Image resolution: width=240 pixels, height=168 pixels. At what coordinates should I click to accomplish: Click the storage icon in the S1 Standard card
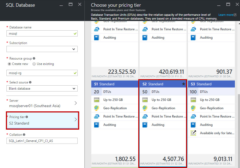pos(97,100)
